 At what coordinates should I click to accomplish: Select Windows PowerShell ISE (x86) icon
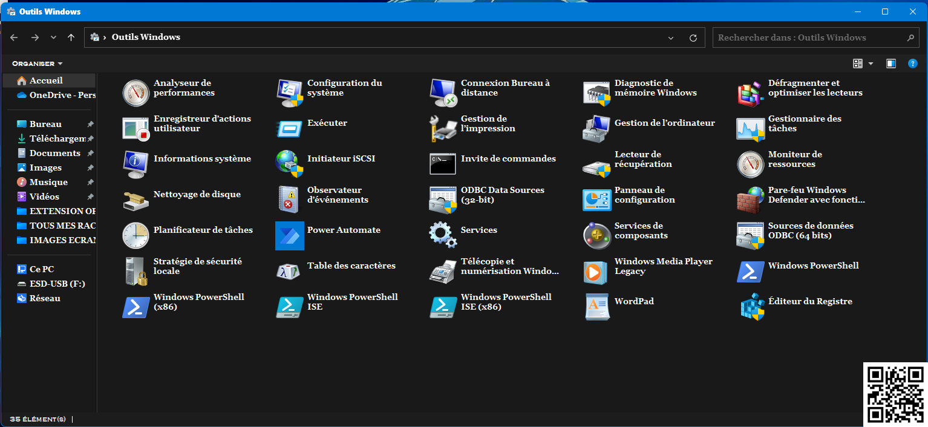point(443,307)
